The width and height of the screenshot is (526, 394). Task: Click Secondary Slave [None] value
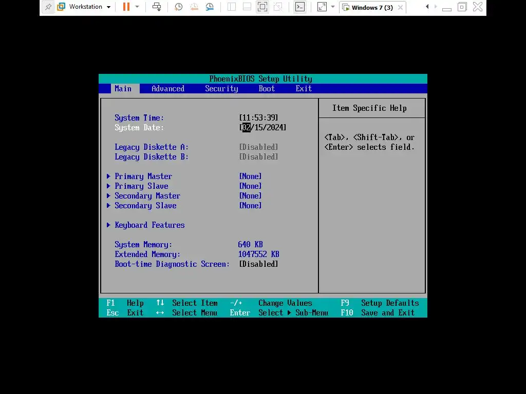click(x=250, y=205)
